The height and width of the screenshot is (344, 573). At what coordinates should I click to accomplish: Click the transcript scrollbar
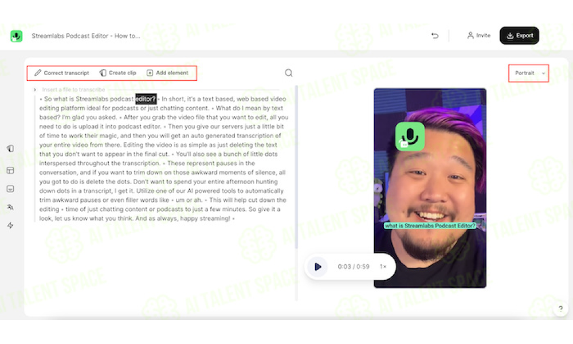pos(296,167)
